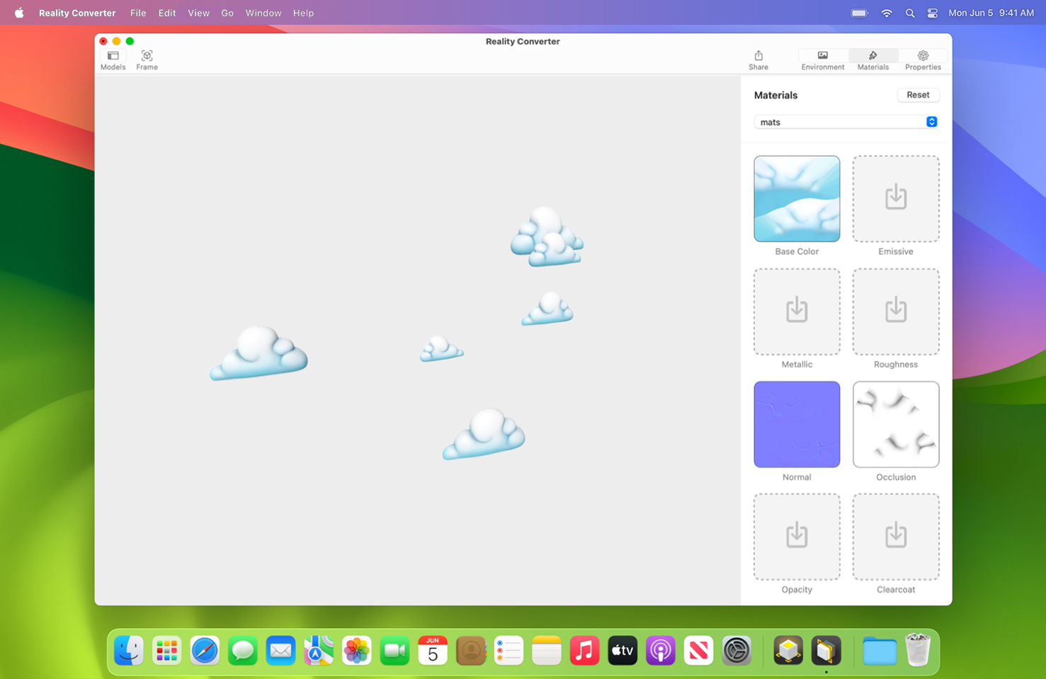This screenshot has height=679, width=1046.
Task: Select the Normal map thumbnail
Action: pyautogui.click(x=797, y=424)
